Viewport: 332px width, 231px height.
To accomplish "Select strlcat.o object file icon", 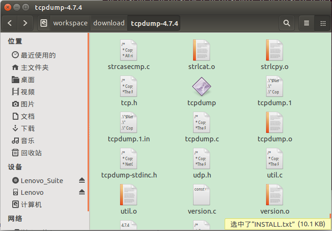I will tap(202, 50).
